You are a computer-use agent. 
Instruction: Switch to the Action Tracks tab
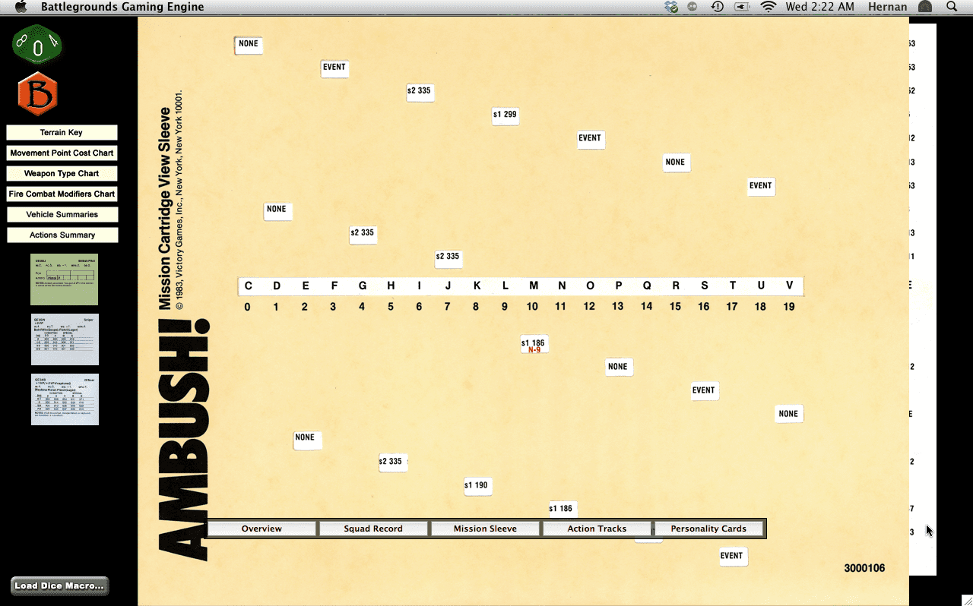point(597,529)
